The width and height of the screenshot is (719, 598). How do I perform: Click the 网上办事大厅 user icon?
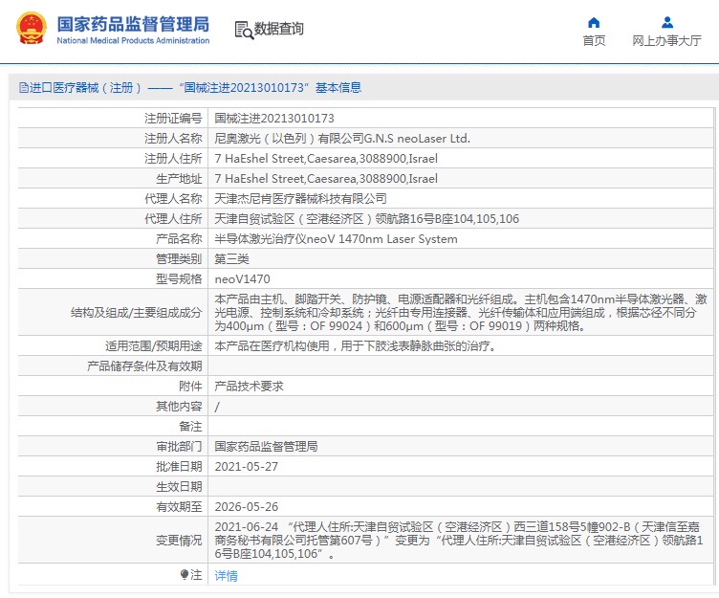667,23
